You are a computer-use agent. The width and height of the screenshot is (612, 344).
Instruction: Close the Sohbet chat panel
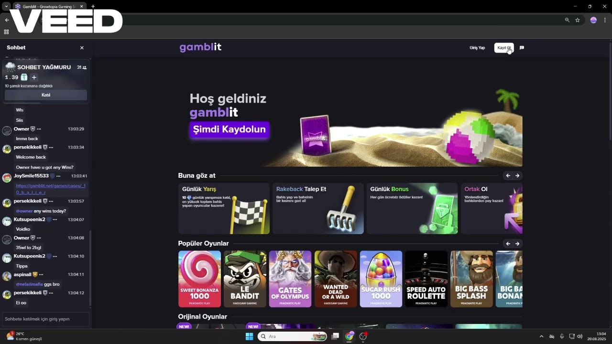coord(82,48)
